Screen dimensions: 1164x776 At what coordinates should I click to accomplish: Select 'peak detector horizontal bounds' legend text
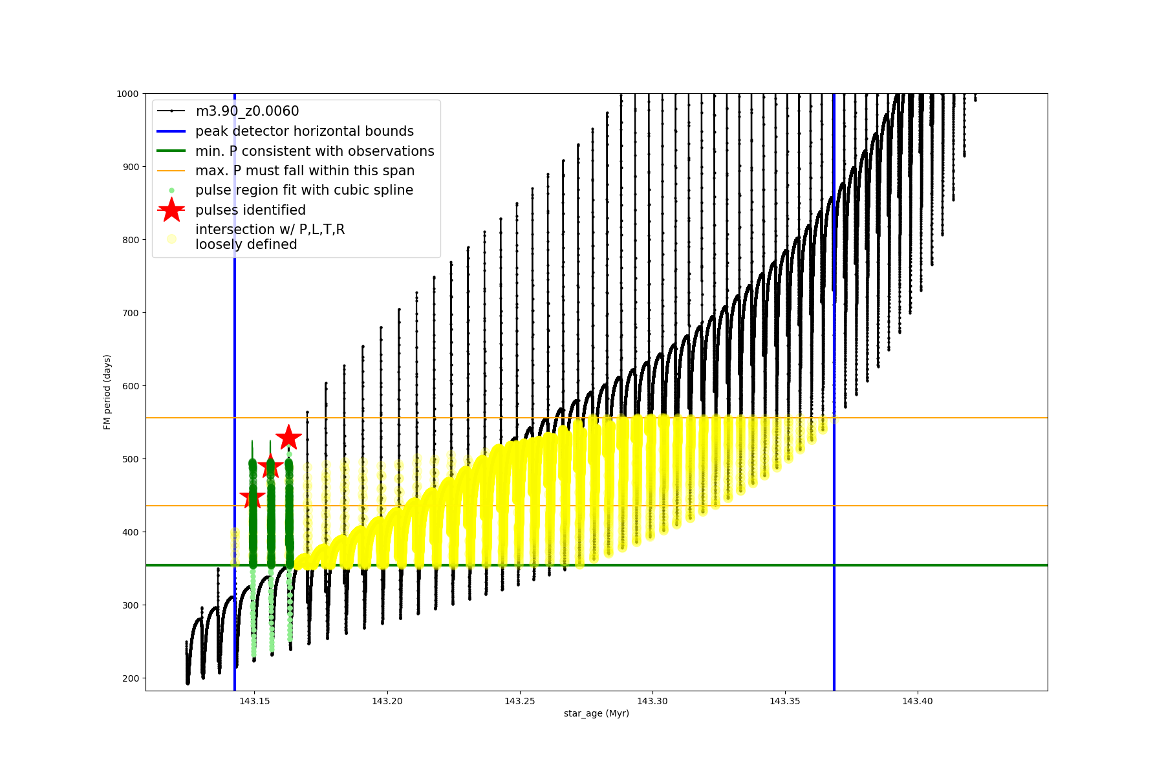click(x=305, y=131)
